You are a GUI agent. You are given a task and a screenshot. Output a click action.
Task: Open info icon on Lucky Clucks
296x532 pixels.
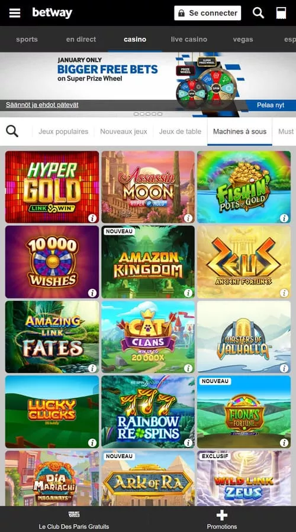[92, 442]
